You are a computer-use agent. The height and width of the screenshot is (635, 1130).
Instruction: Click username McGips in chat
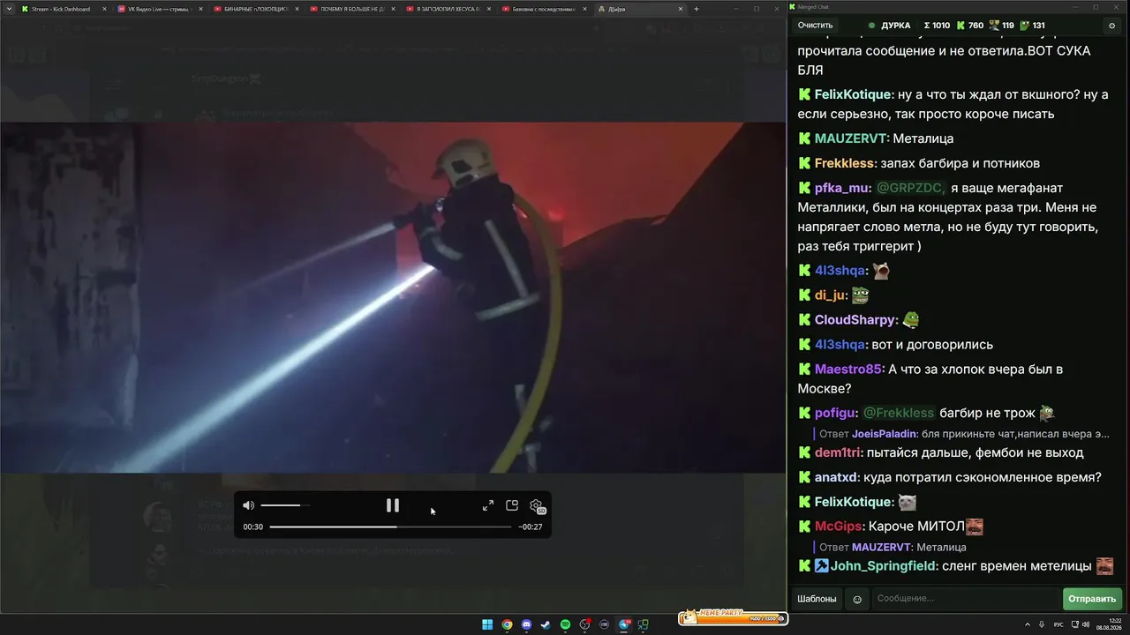click(838, 527)
